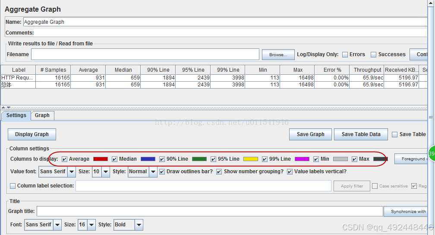Click the Filename input field
Screen dimensions: 435x235
click(145, 54)
